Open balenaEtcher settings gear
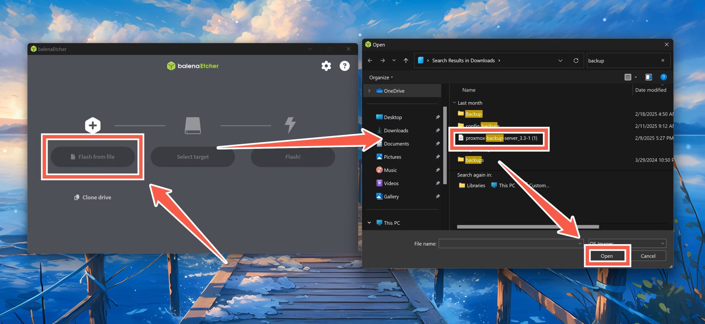 click(326, 66)
